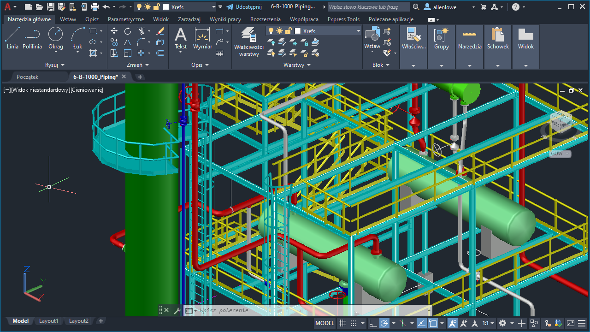The image size is (590, 332).
Task: Open the Narzędzia utilities panel
Action: pyautogui.click(x=470, y=47)
